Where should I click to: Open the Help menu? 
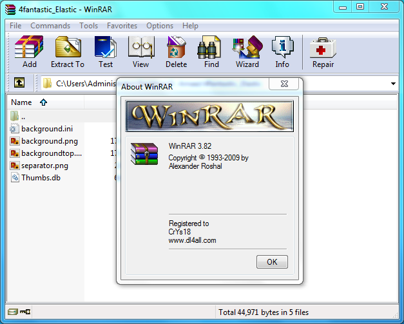pyautogui.click(x=190, y=26)
